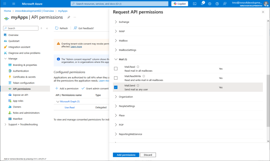Image resolution: width=270 pixels, height=161 pixels.
Task: Expand the Exchange permission group
Action: pos(116,22)
